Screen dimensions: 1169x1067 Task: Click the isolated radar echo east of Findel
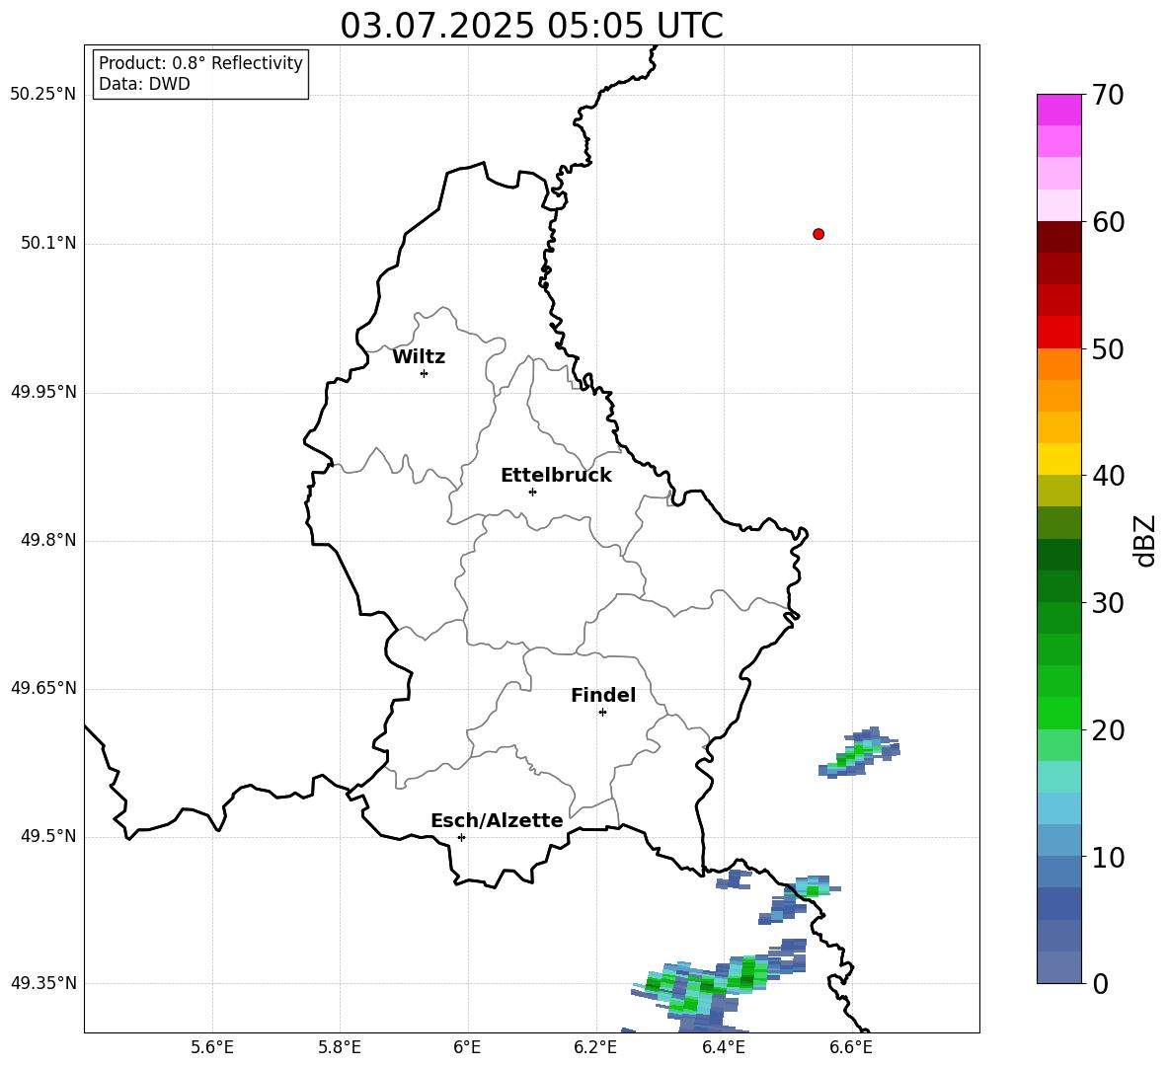[x=859, y=752]
